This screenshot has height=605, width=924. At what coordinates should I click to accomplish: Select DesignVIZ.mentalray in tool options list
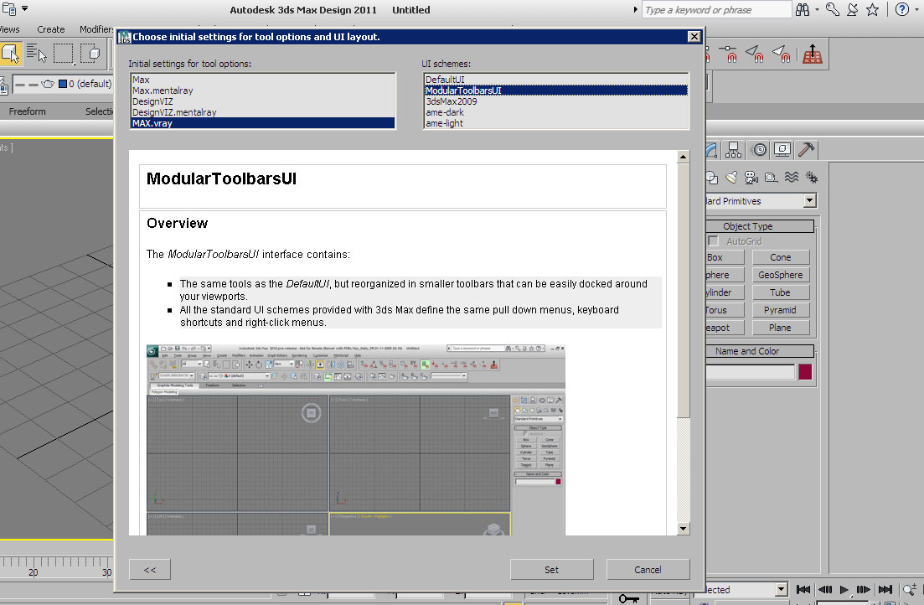[x=263, y=112]
